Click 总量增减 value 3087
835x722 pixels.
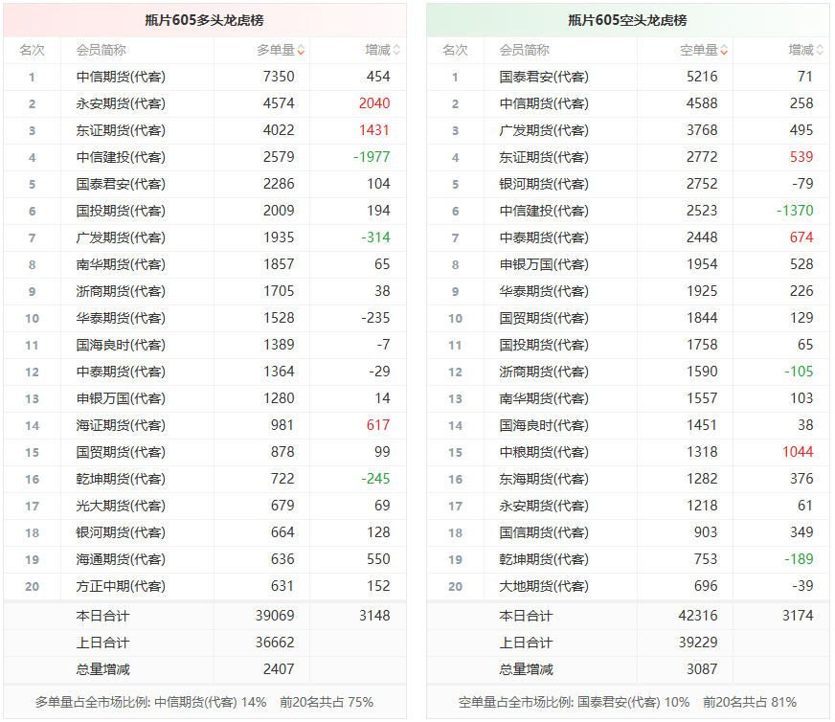702,669
